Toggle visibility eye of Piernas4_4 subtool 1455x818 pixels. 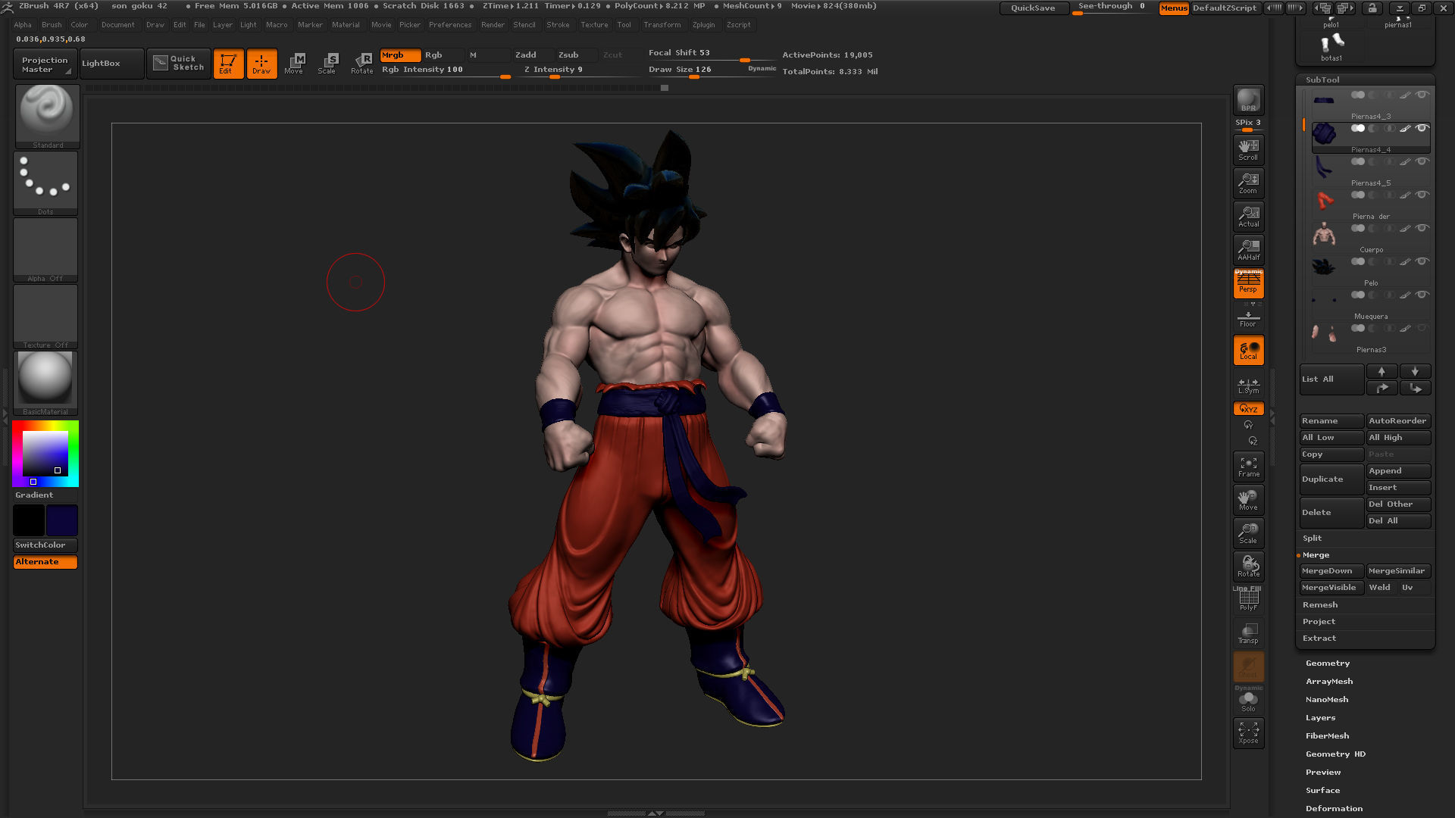pyautogui.click(x=1422, y=128)
